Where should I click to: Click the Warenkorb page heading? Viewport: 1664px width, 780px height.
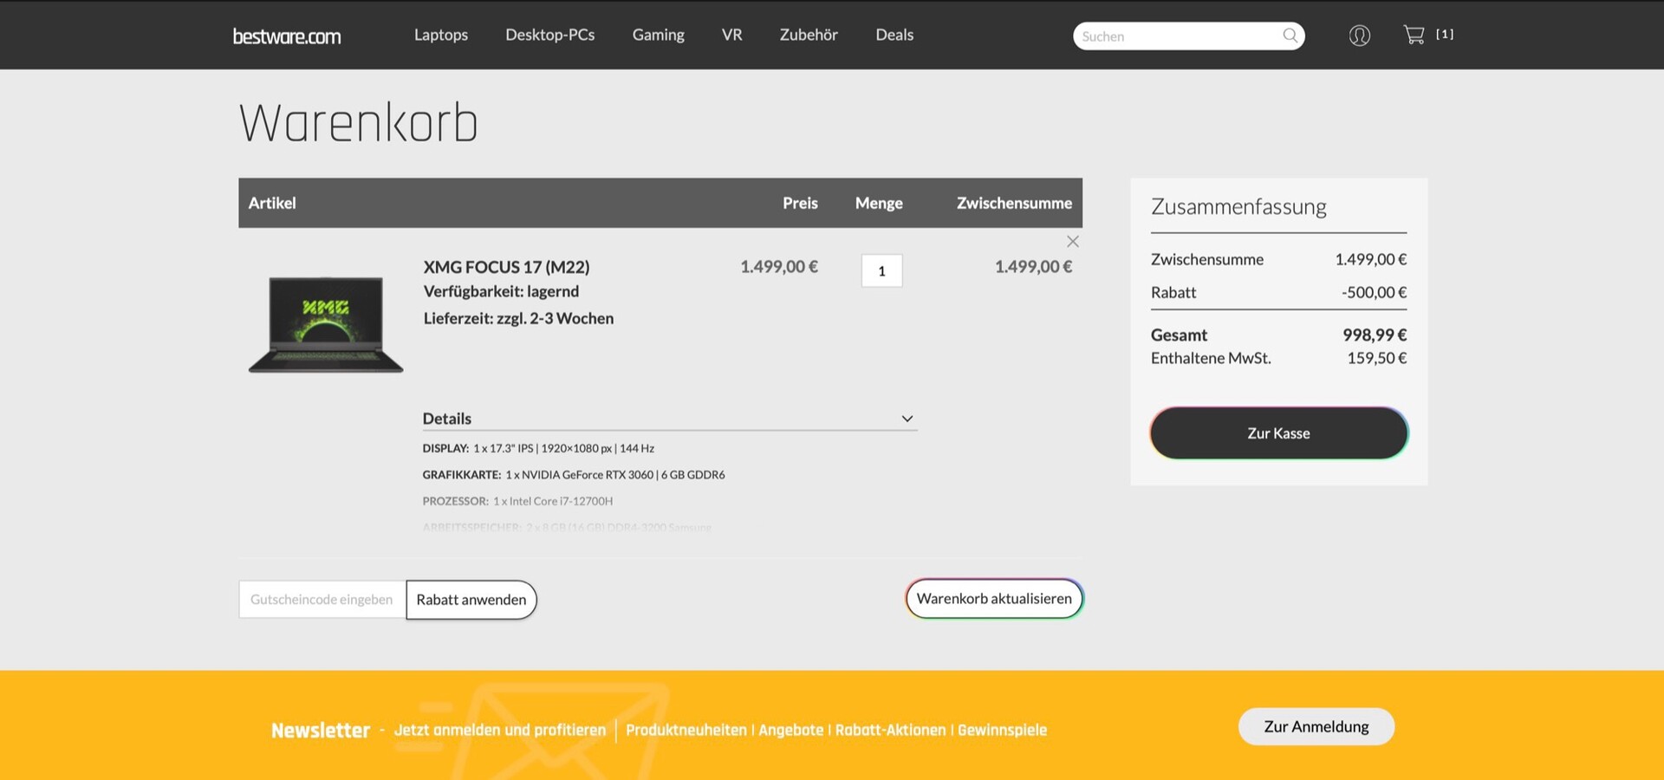(x=358, y=123)
